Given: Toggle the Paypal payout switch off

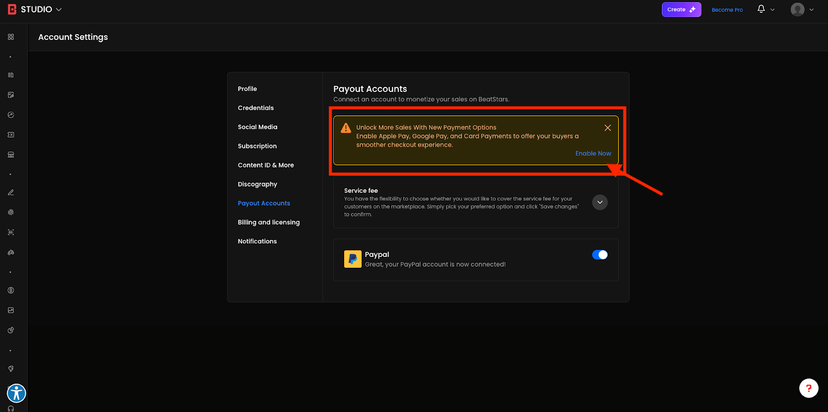Looking at the screenshot, I should (x=599, y=255).
